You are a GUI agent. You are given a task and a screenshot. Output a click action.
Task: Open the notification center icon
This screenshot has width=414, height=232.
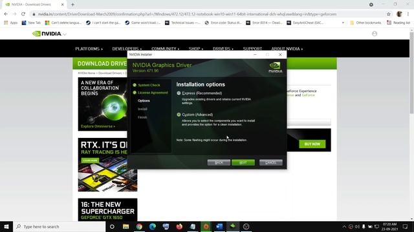tap(405, 226)
